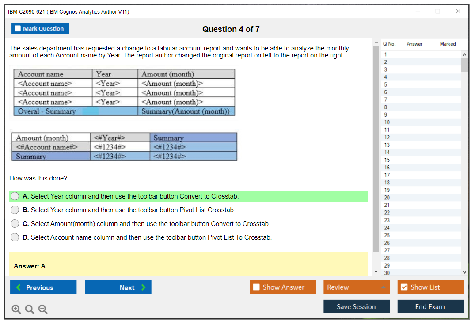
Task: Go to the Next question
Action: point(118,287)
